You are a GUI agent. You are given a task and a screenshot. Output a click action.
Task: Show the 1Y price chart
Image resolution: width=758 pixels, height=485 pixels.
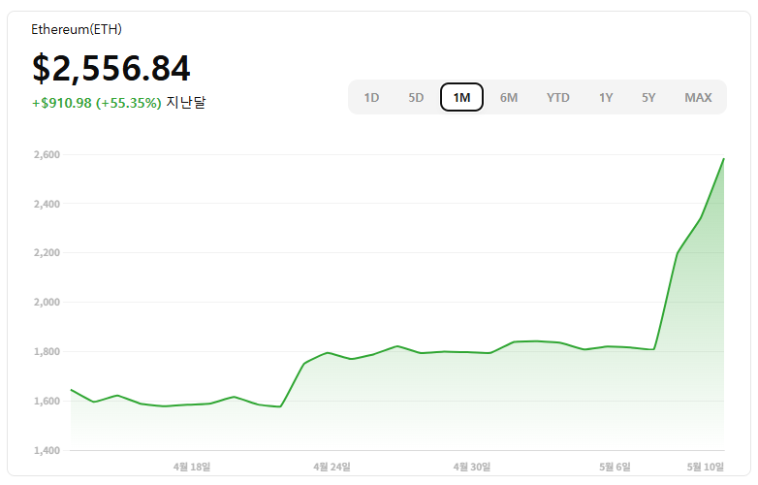[x=606, y=98]
